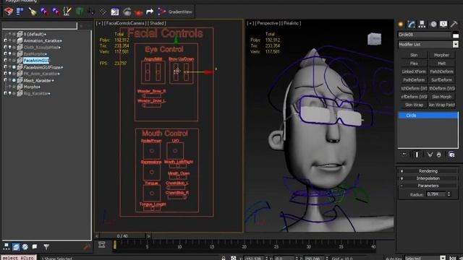The height and width of the screenshot is (260, 463).
Task: Click the red teapot render icon
Action: click(x=138, y=12)
